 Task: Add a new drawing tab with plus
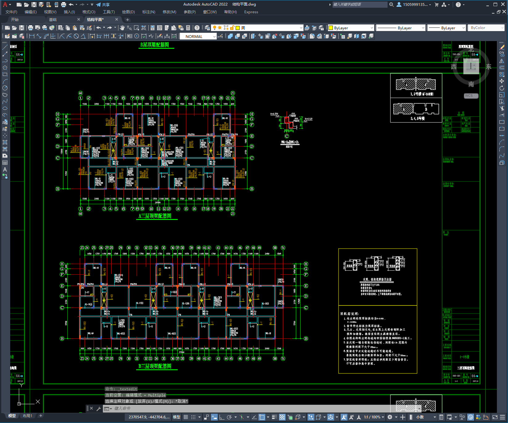point(128,19)
